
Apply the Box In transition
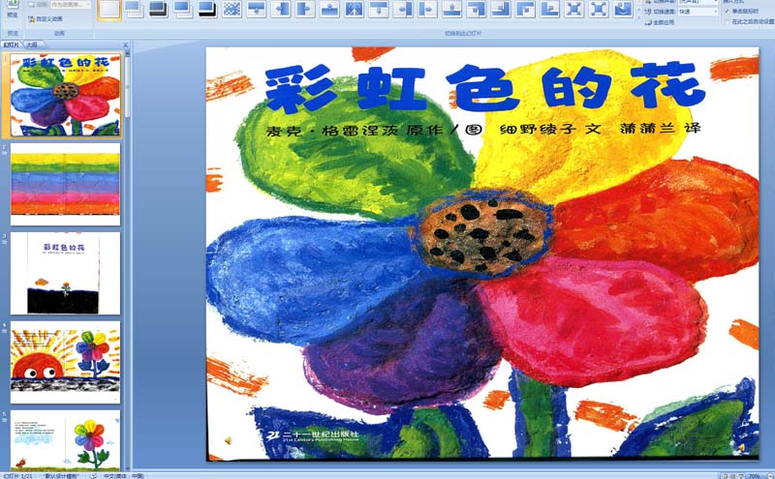pyautogui.click(x=574, y=10)
